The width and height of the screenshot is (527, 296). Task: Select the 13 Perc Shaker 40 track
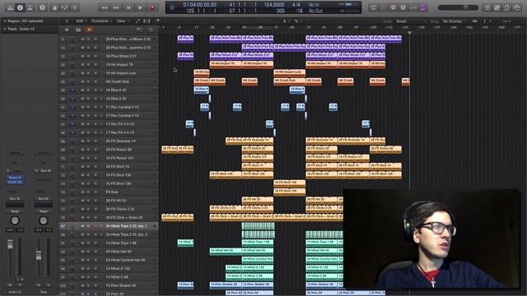click(109, 285)
